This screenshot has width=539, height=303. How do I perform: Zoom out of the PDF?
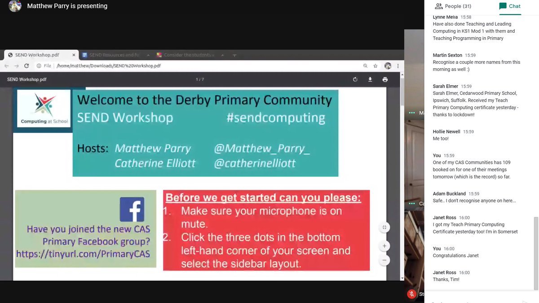point(384,260)
